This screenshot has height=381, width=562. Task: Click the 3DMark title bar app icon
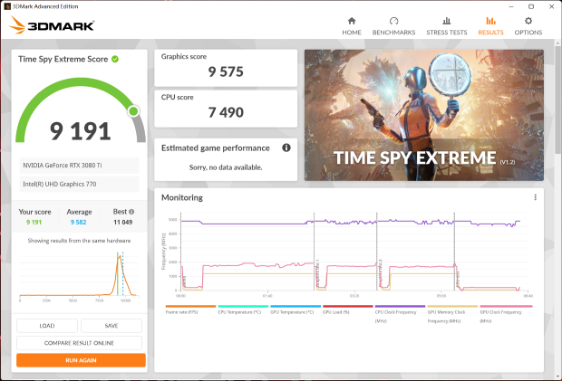pyautogui.click(x=7, y=6)
